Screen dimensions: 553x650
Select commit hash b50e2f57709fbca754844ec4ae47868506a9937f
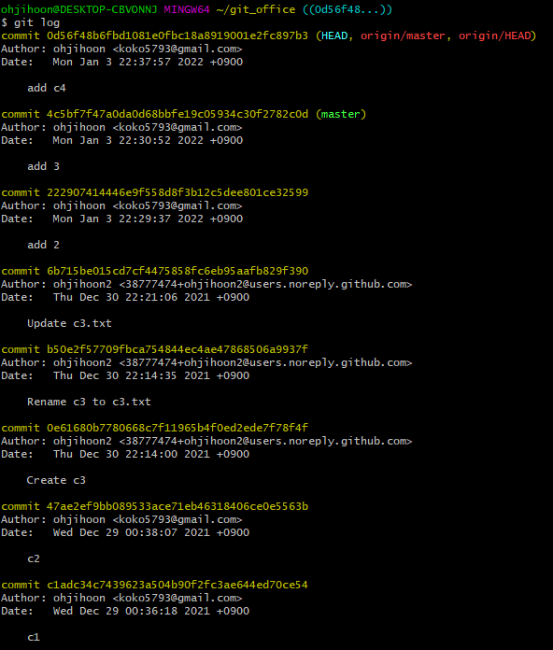pyautogui.click(x=177, y=349)
